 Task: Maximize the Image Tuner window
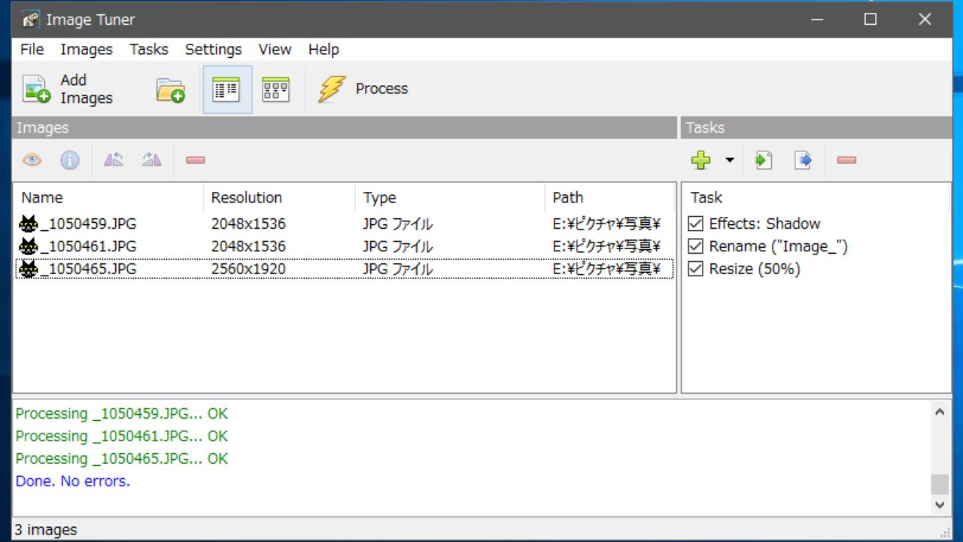click(x=870, y=20)
